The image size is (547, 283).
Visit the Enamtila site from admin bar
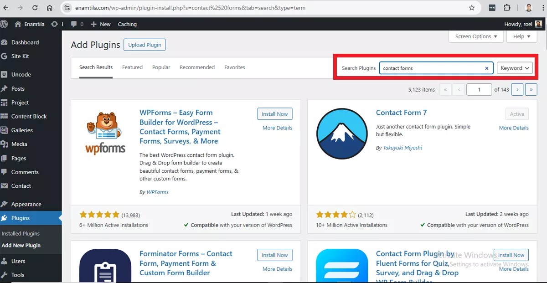tap(30, 24)
